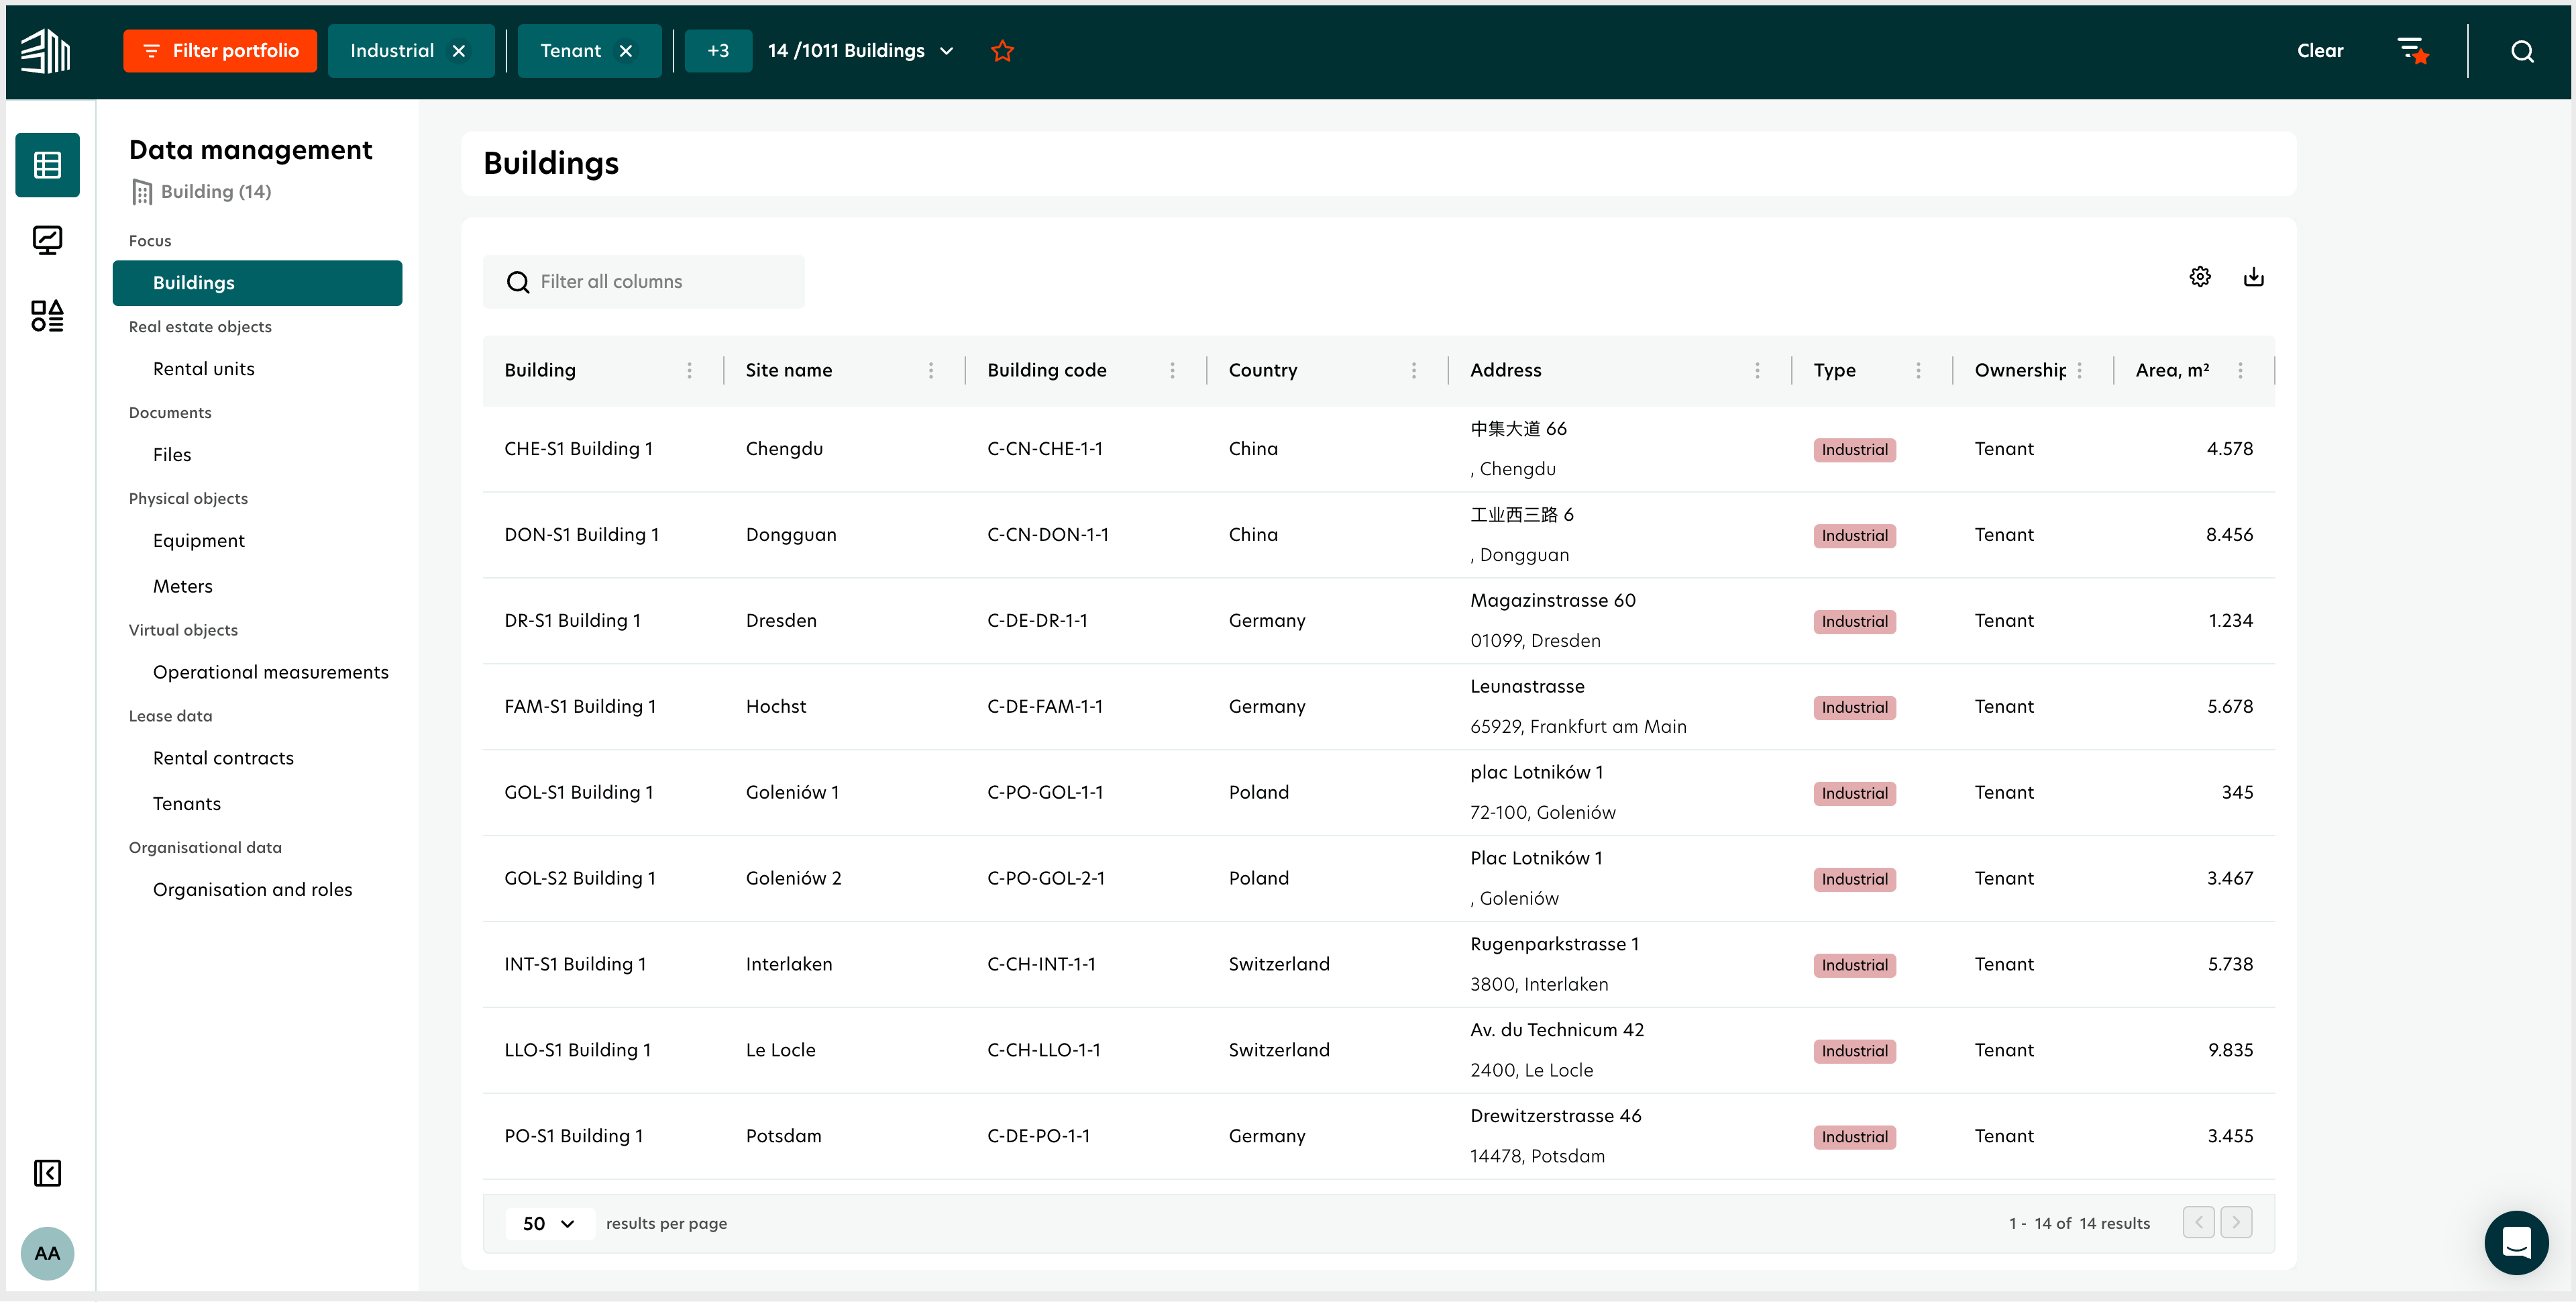This screenshot has width=2576, height=1302.
Task: Click the star/favorite icon in toolbar
Action: coord(1002,50)
